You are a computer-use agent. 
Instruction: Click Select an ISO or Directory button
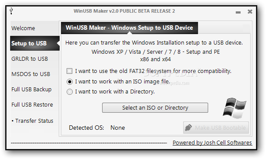click(x=155, y=107)
